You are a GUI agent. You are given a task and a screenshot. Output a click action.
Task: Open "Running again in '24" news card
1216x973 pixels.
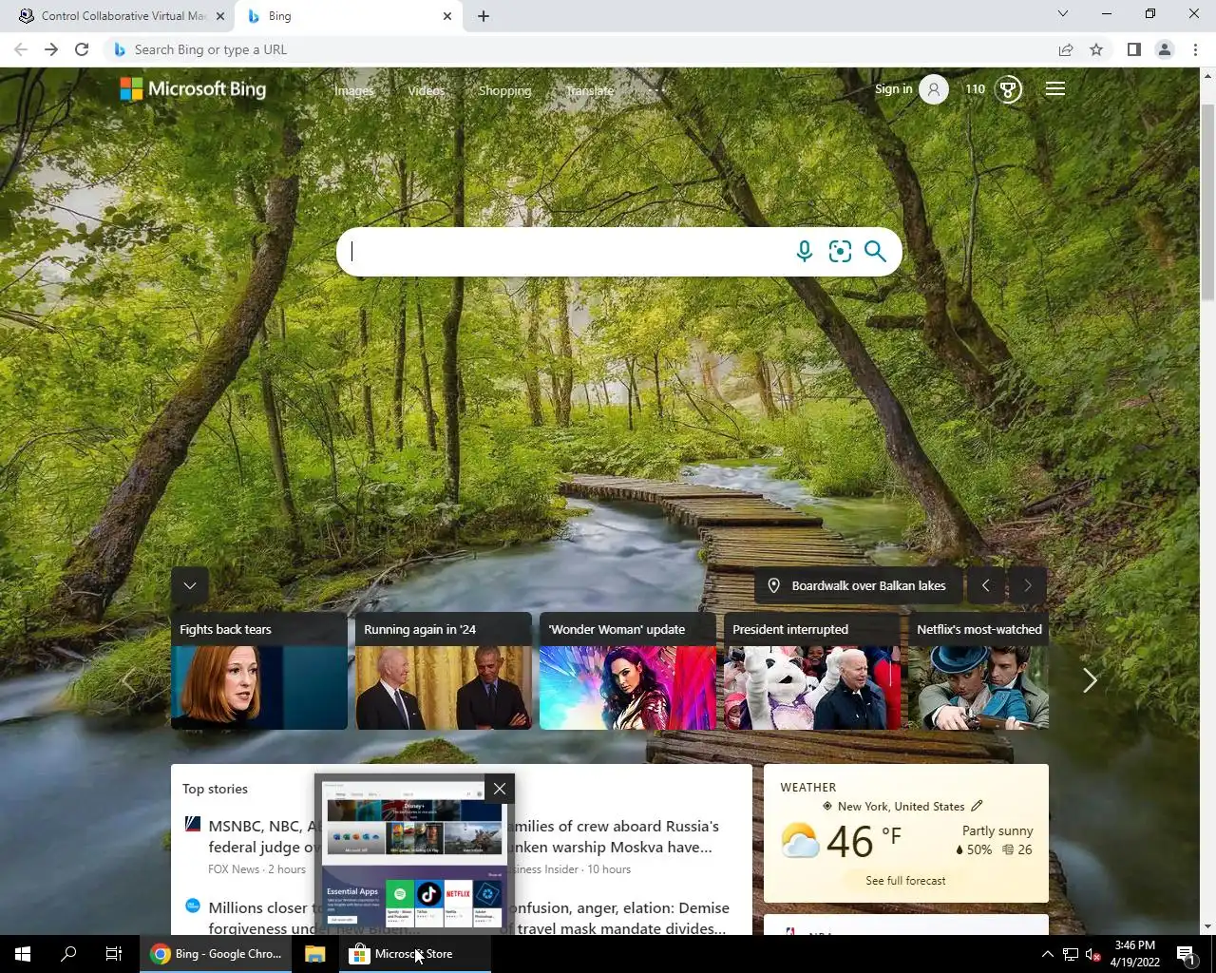[444, 672]
